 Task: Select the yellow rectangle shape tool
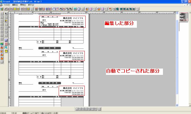click(x=15, y=9)
